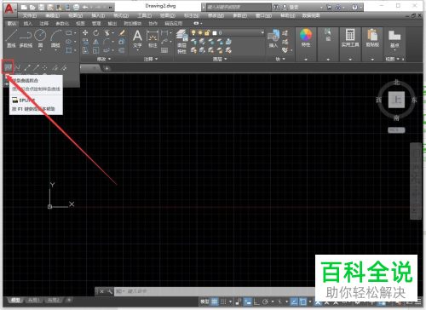Viewport: 426px width, 310px height.
Task: Click the plus button for new drawing tab
Action: pyautogui.click(x=106, y=68)
